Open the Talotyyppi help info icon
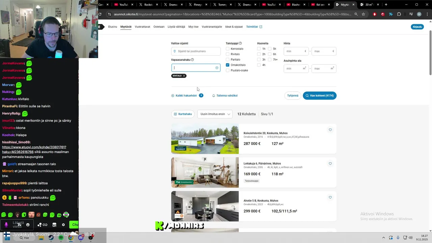Viewport: 432px width, 243px height. pos(240,43)
